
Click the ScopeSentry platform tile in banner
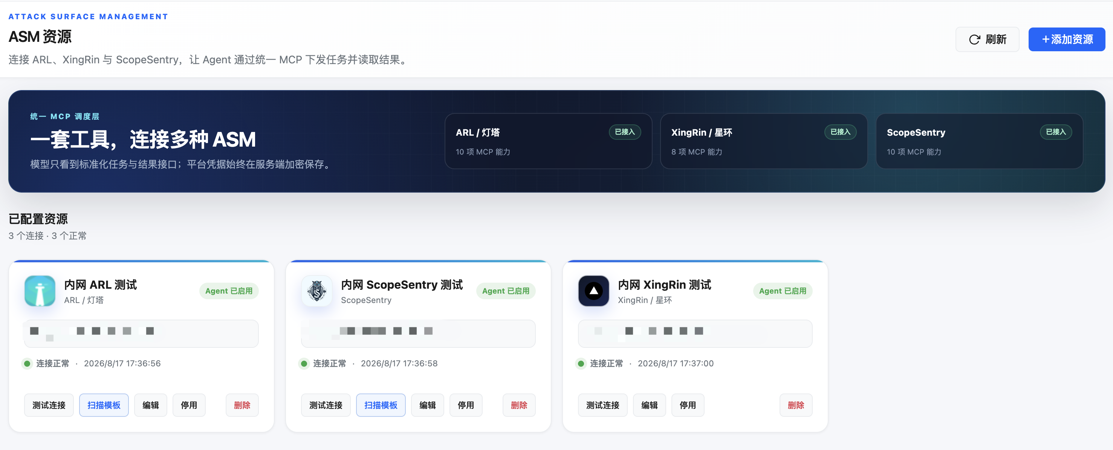(979, 141)
